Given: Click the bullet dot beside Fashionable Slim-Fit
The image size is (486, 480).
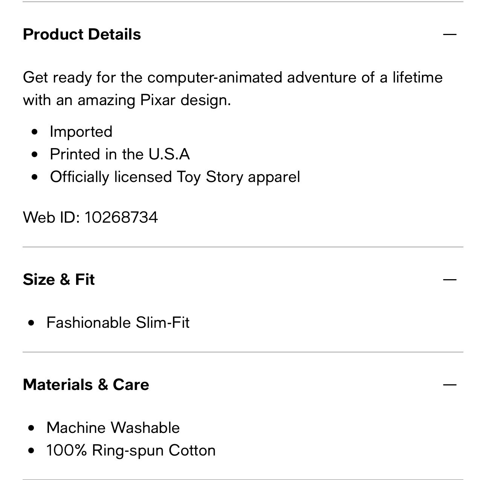Looking at the screenshot, I should coord(31,323).
